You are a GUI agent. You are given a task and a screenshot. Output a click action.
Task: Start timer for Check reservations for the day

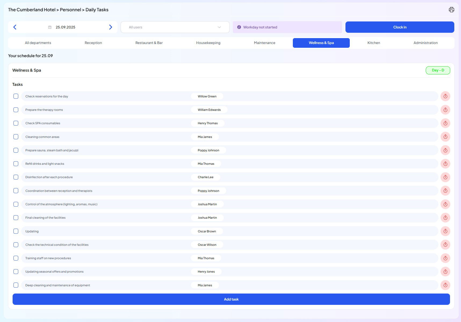click(445, 96)
